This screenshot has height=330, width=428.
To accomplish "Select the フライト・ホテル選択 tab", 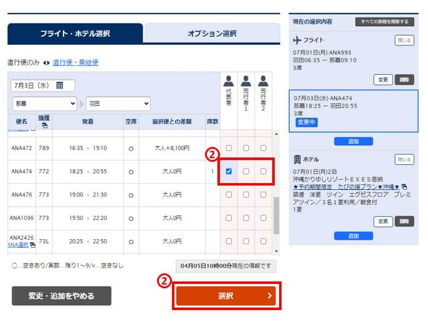I will pyautogui.click(x=75, y=34).
